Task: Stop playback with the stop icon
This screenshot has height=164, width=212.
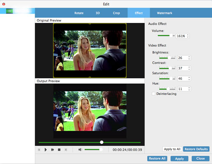Action: click(x=59, y=150)
